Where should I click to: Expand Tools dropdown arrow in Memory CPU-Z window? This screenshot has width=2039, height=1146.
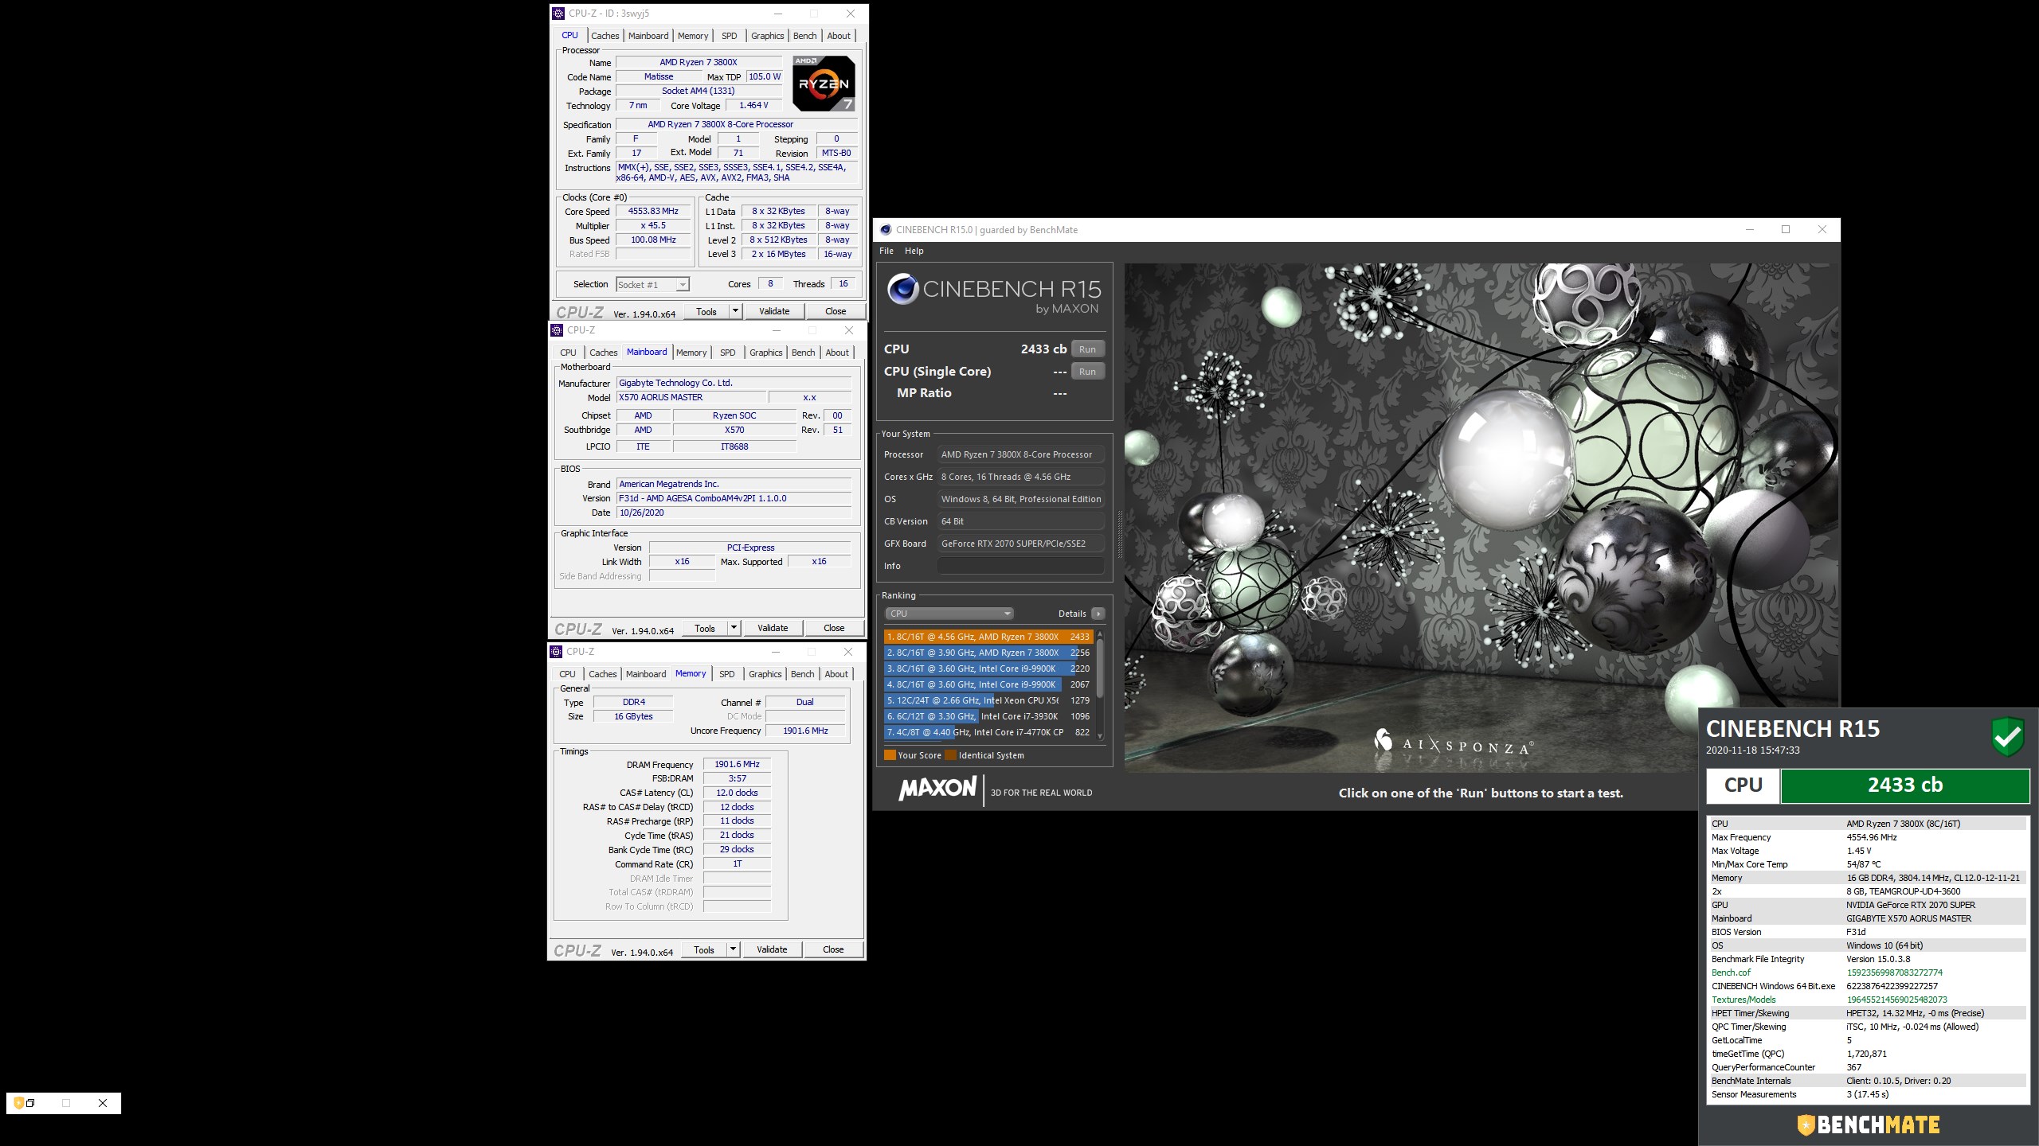pyautogui.click(x=733, y=949)
